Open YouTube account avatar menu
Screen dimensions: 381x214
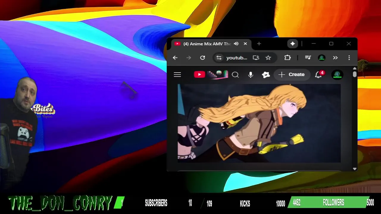337,75
